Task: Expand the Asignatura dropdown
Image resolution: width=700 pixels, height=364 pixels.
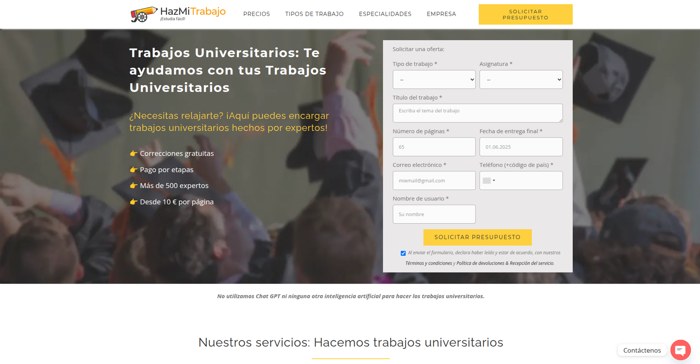Action: [x=521, y=80]
